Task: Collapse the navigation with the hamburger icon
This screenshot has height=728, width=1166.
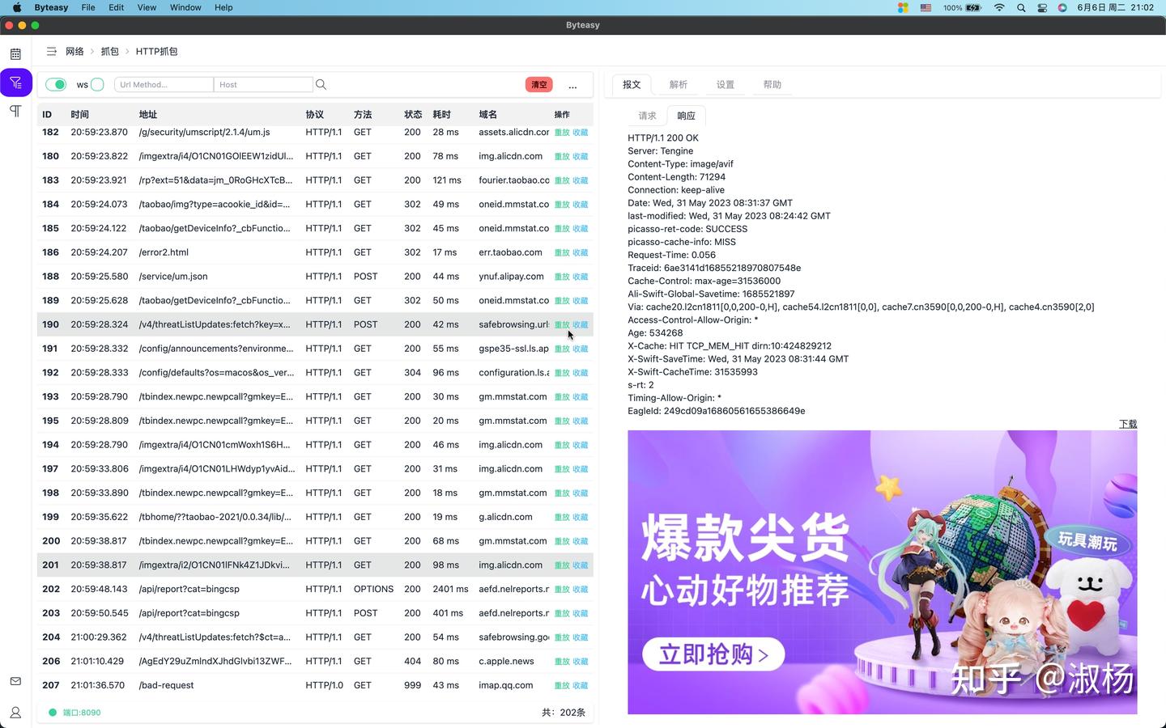Action: pos(51,51)
